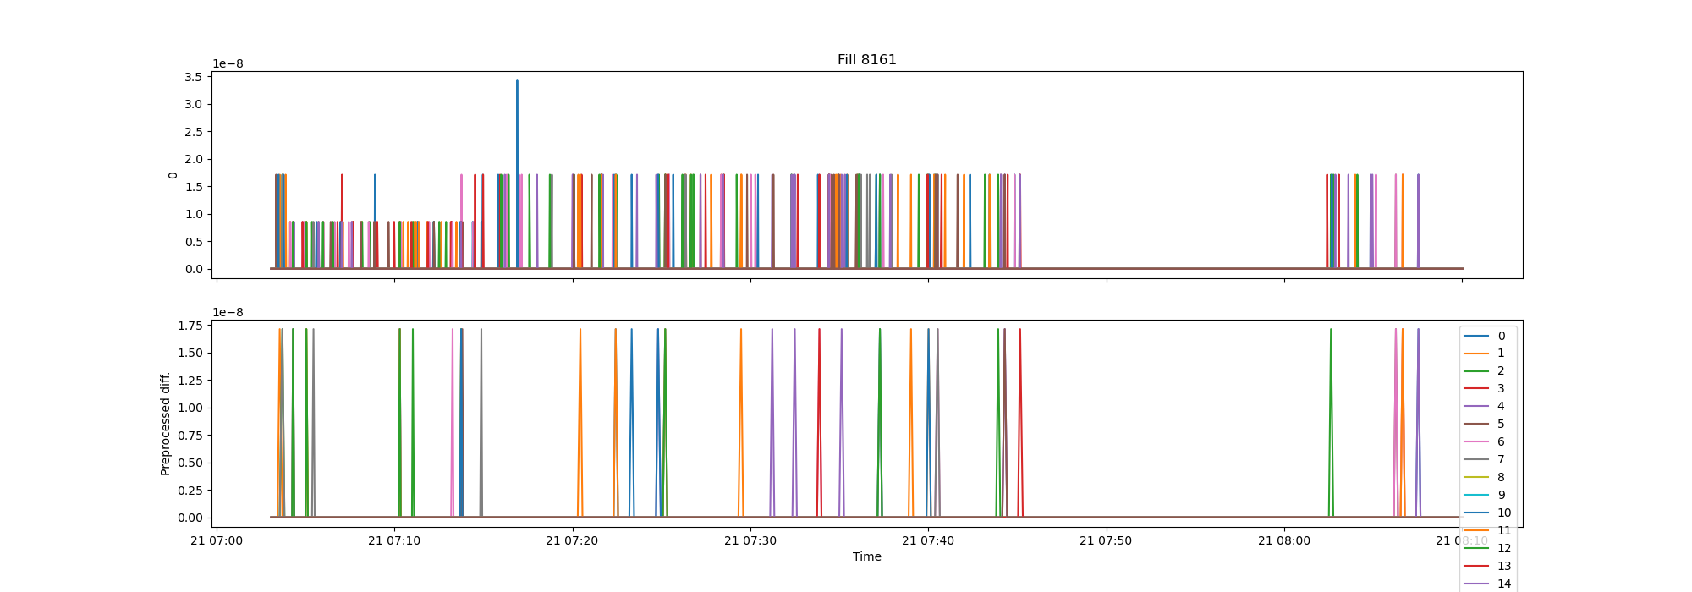Pick legend entry label "13"
Viewport: 1692px width, 592px height.
point(1504,567)
